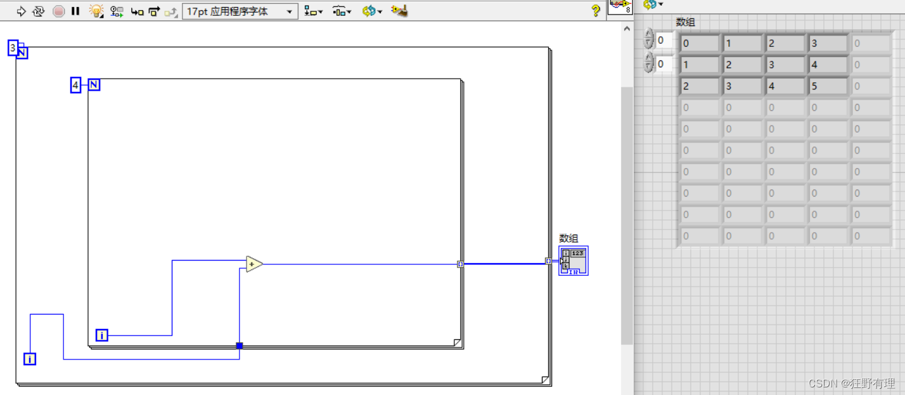Open the 17pt application font dropdown

(x=240, y=11)
